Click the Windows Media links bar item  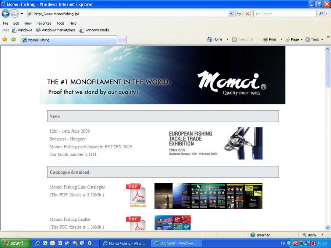95,30
